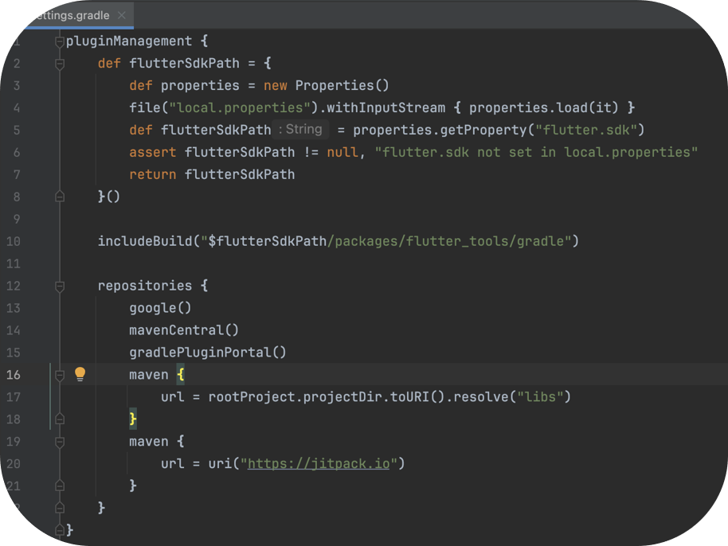This screenshot has height=546, width=728.
Task: Collapse the pluginManagement block at line 1
Action: tap(59, 41)
